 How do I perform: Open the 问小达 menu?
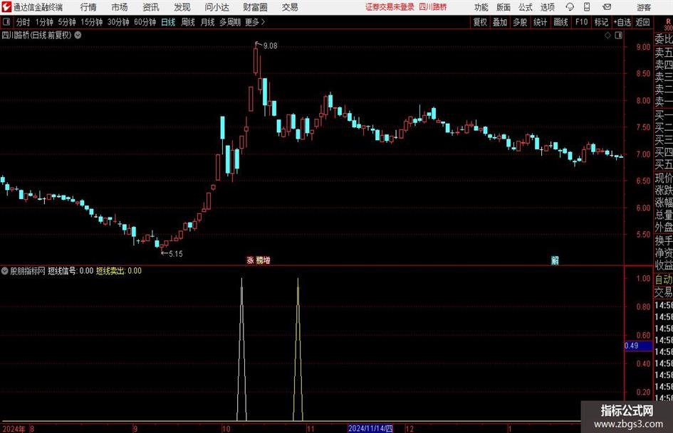216,7
